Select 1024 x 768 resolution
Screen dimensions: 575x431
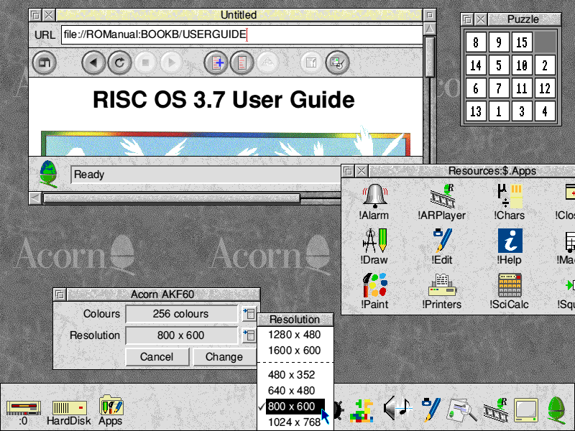coord(295,422)
